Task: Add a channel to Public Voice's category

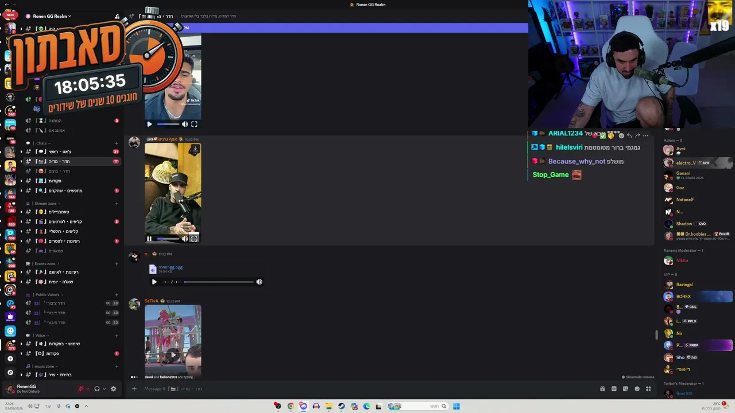Action: (117, 295)
